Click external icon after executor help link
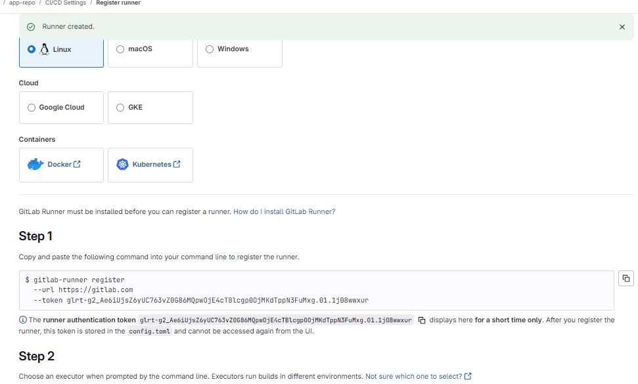The width and height of the screenshot is (638, 384). point(468,376)
